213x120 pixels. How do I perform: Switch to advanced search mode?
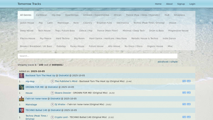tap(163, 62)
